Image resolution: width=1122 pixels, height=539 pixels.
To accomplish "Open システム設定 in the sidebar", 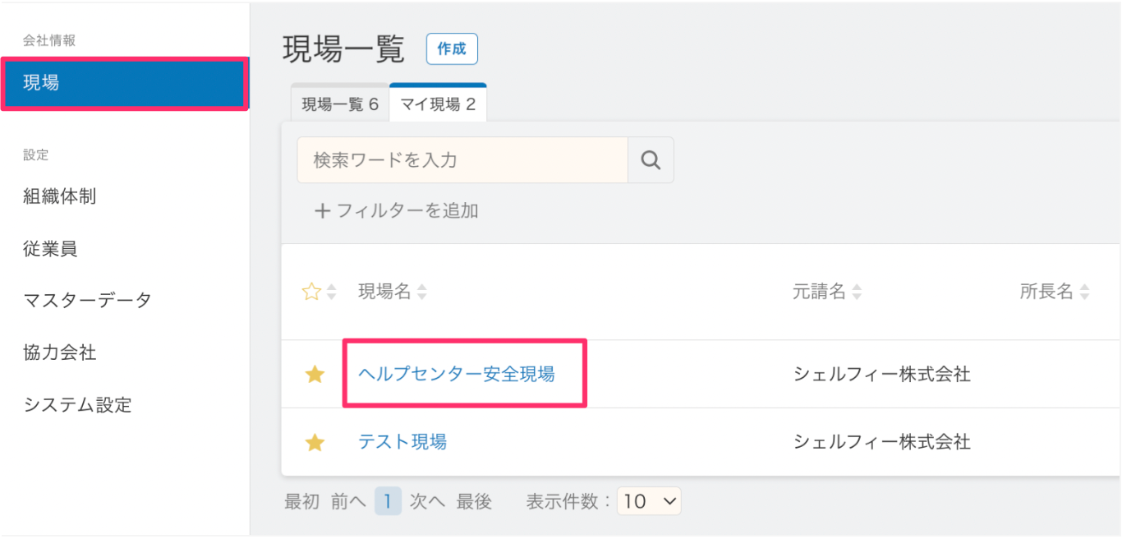I will [78, 405].
